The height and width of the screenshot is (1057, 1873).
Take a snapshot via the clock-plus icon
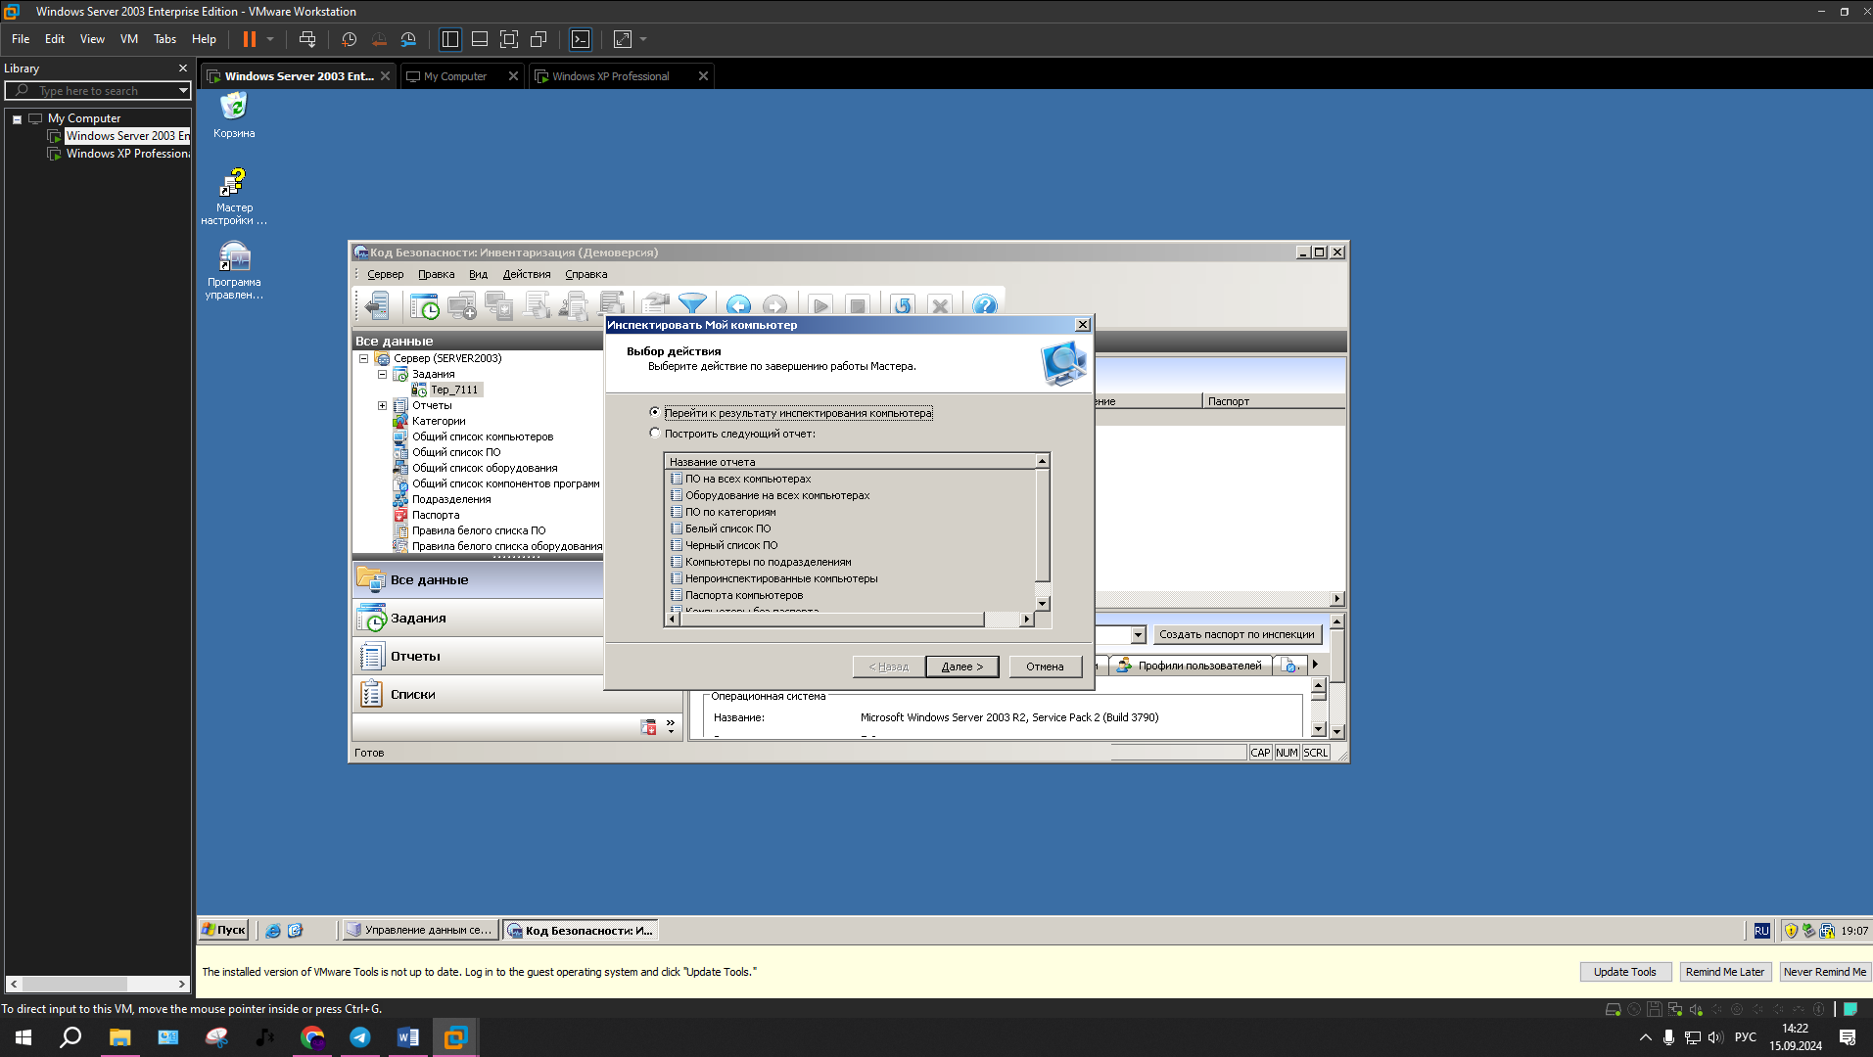tap(349, 39)
